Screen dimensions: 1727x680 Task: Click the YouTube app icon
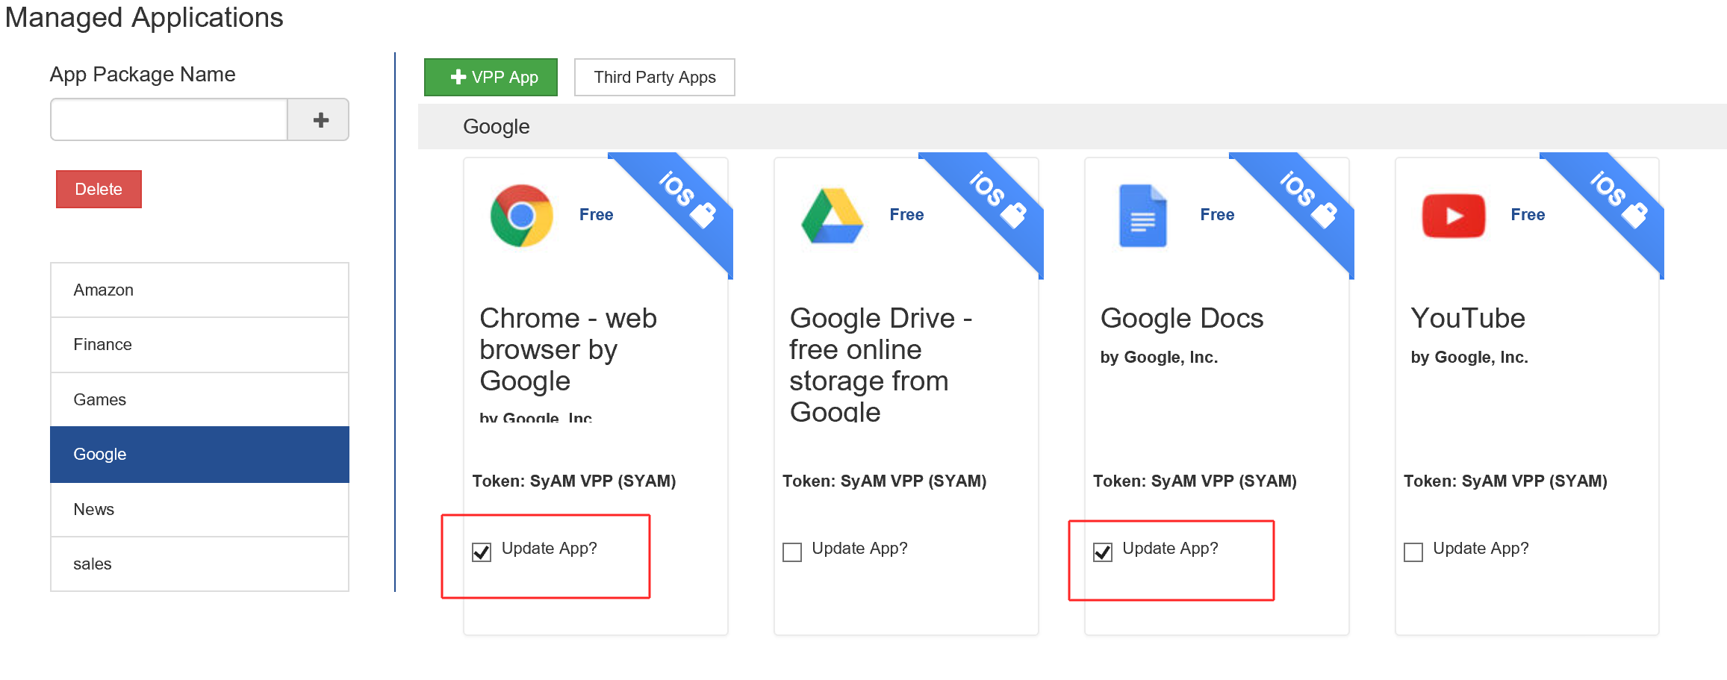[1453, 216]
